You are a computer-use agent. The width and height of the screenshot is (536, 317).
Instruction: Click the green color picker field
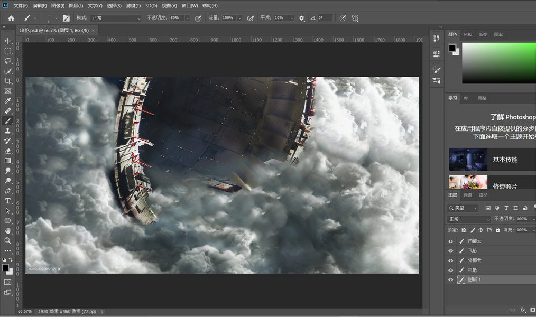tap(498, 63)
